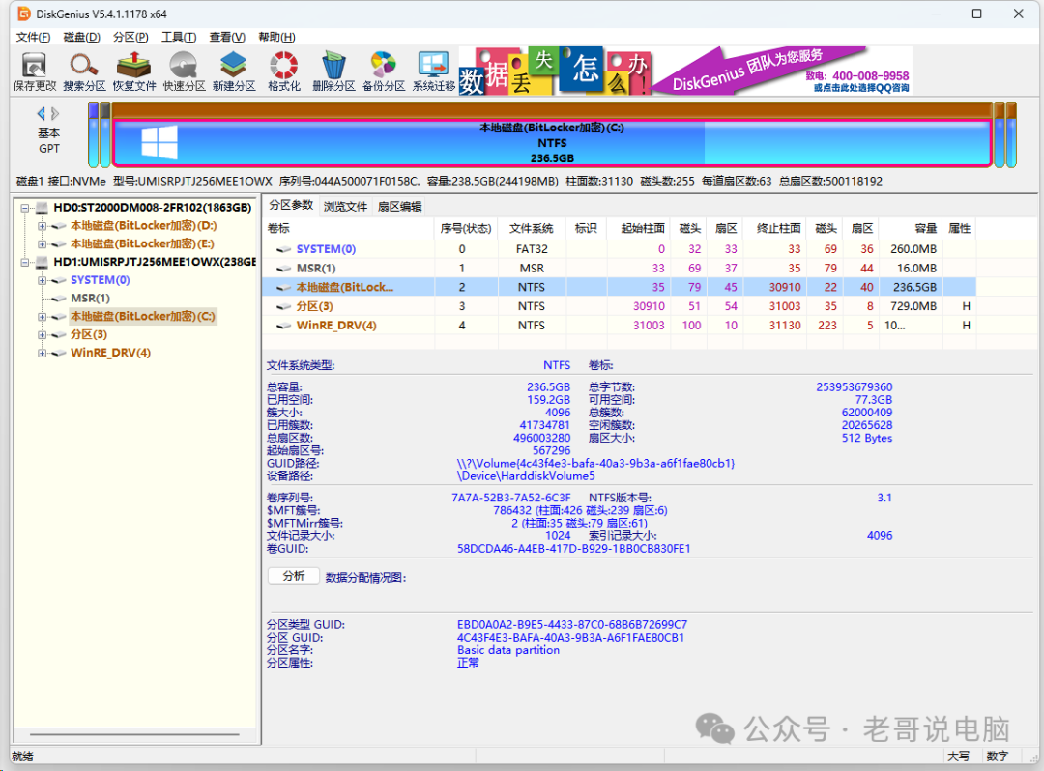Image resolution: width=1044 pixels, height=771 pixels.
Task: Go to previous disk with left arrow
Action: [x=42, y=114]
